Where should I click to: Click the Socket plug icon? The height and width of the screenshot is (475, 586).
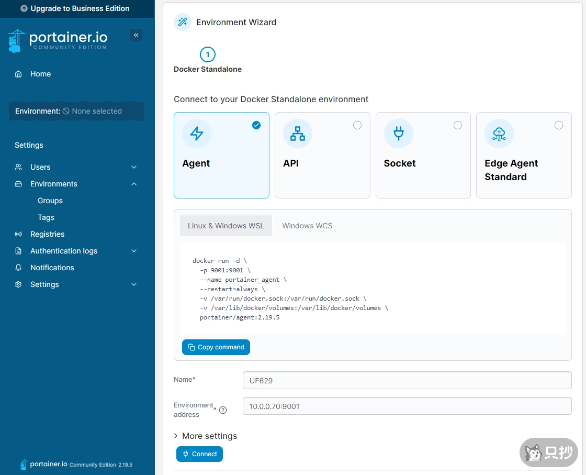coord(399,134)
